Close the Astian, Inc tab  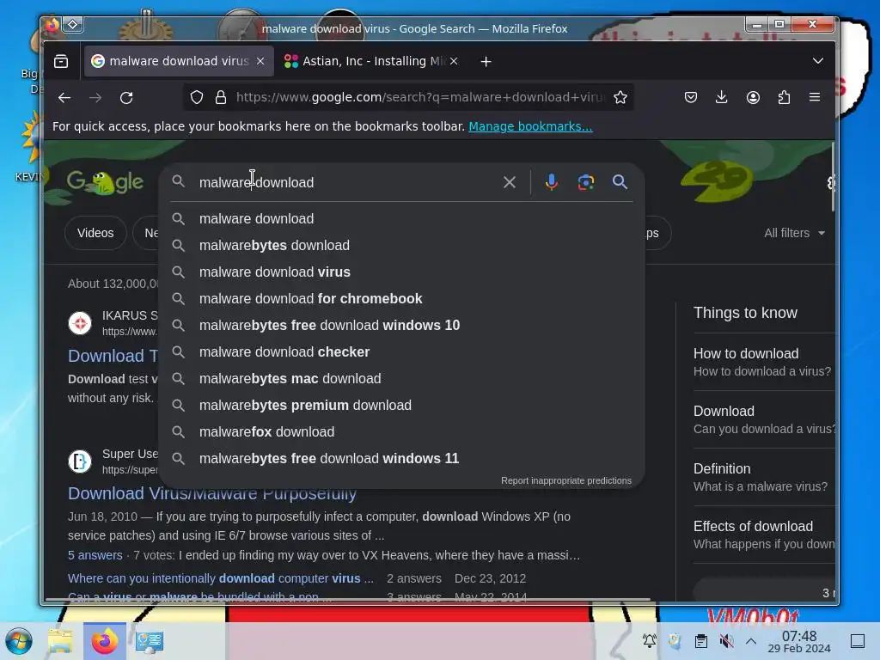454,61
